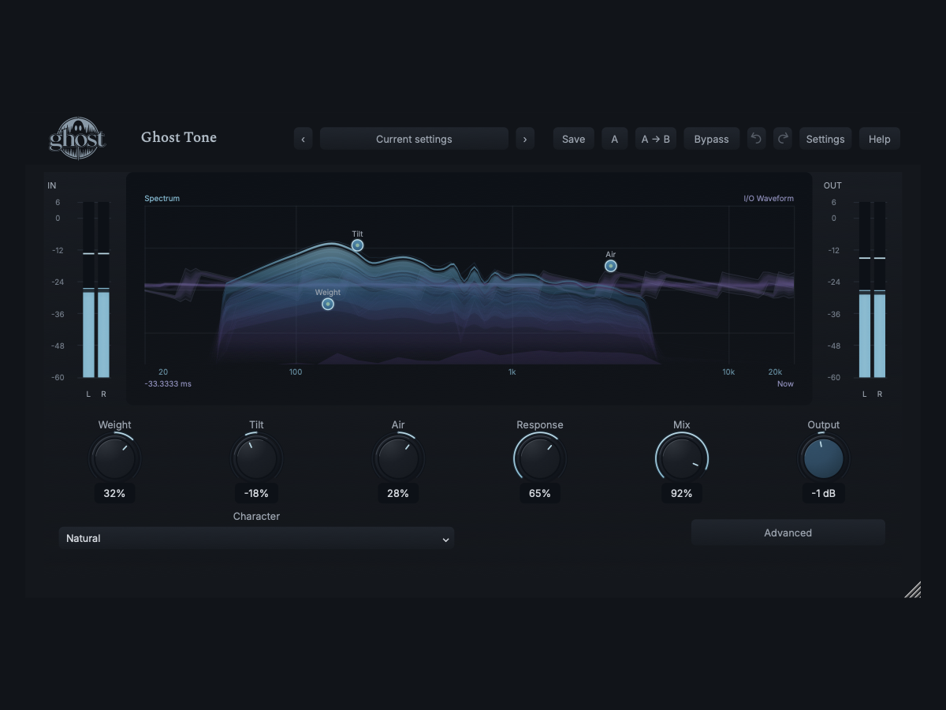This screenshot has width=946, height=710.
Task: Click the IN left channel meter
Action: [88, 290]
